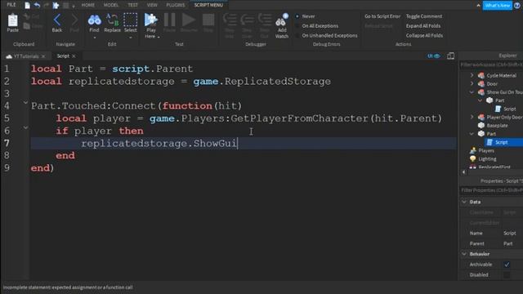Switch to the TEST ribbon tab

(132, 5)
